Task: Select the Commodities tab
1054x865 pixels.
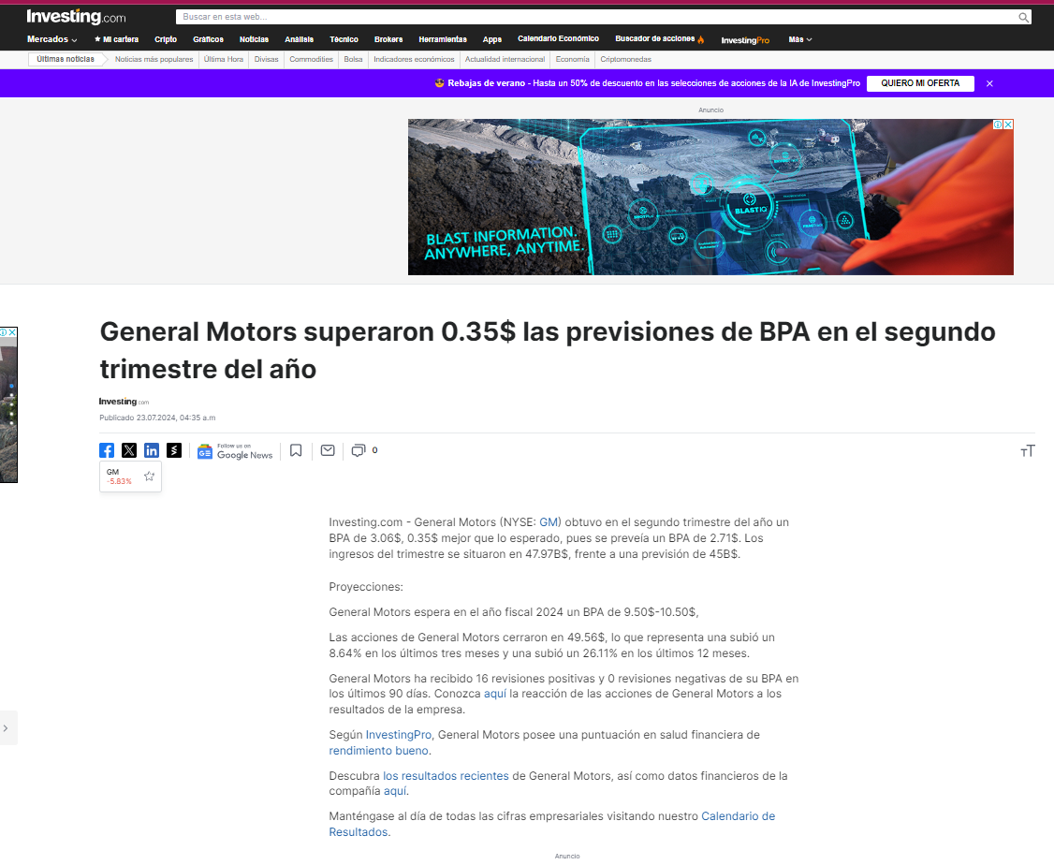Action: pos(311,59)
